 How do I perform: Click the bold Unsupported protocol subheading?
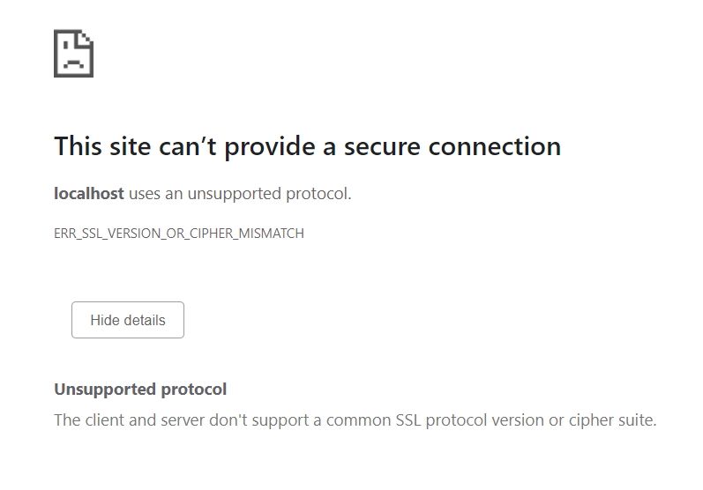coord(140,389)
